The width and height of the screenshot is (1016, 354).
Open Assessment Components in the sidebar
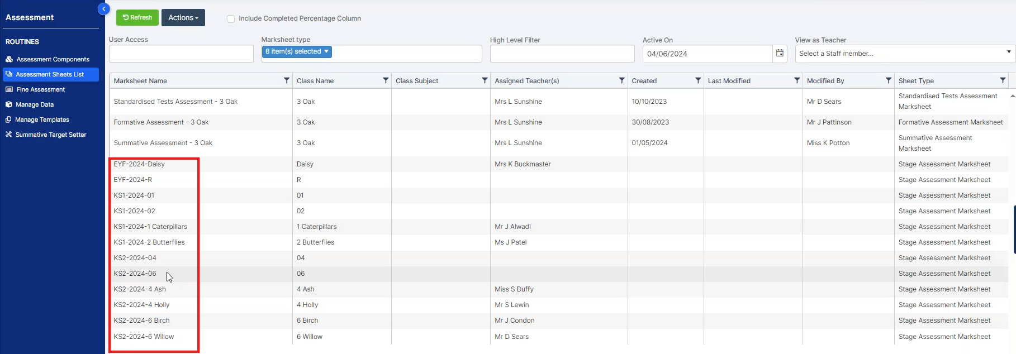[53, 59]
